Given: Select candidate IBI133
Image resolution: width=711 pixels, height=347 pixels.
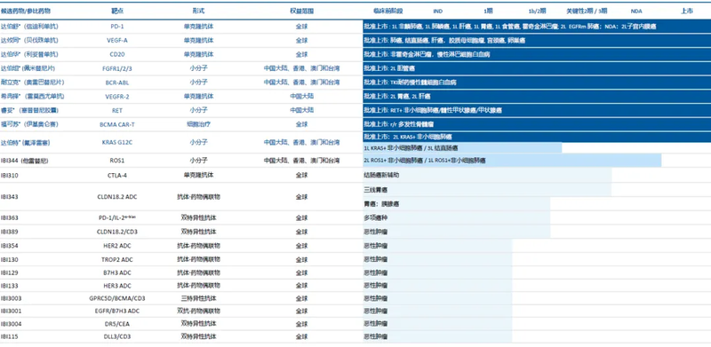Looking at the screenshot, I should [9, 286].
